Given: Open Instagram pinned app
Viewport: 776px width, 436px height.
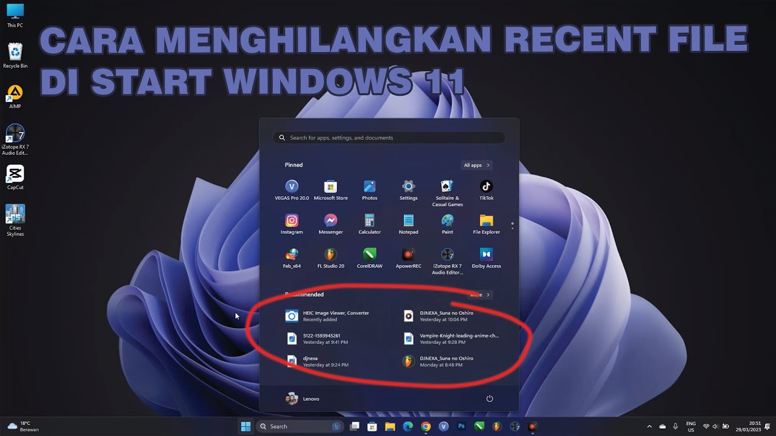Looking at the screenshot, I should [292, 224].
